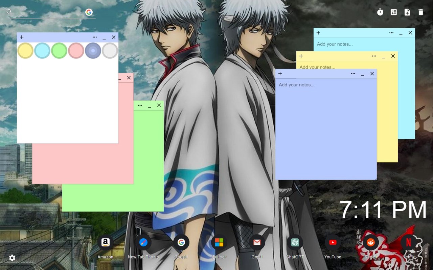
Task: Open the New Tab Theme shortcut
Action: click(x=143, y=242)
